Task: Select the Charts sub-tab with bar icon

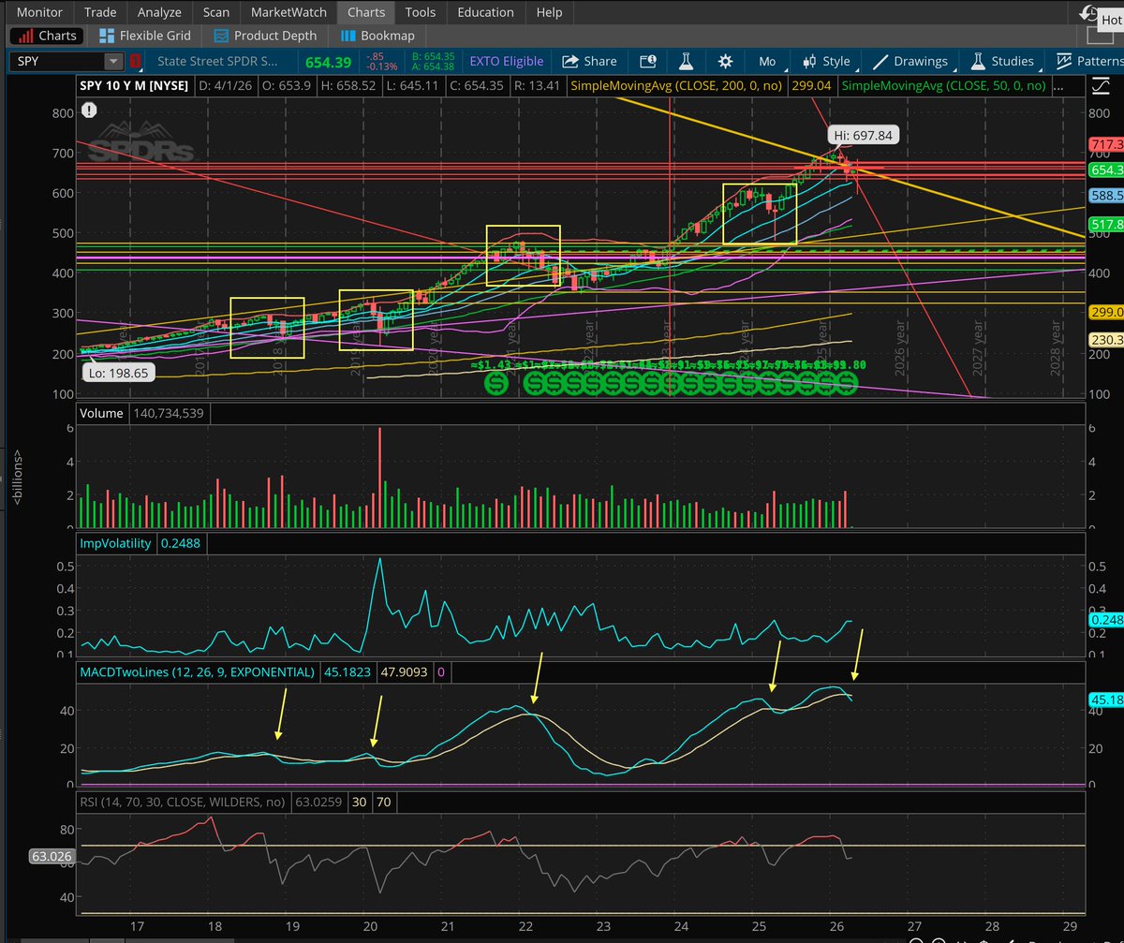Action: pos(47,36)
